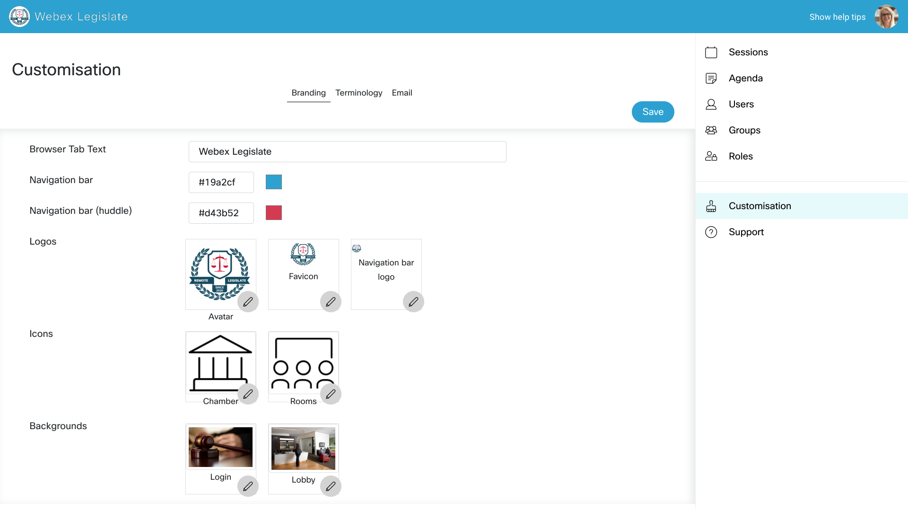Click the Webex Legislate header logo
This screenshot has width=908, height=511.
19,17
